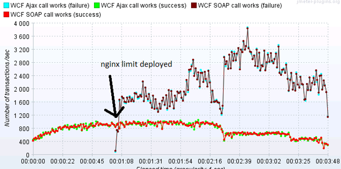Image resolution: width=341 pixels, height=169 pixels.
Task: Click the 00:03:48 label on time axis
Action: pyautogui.click(x=328, y=161)
